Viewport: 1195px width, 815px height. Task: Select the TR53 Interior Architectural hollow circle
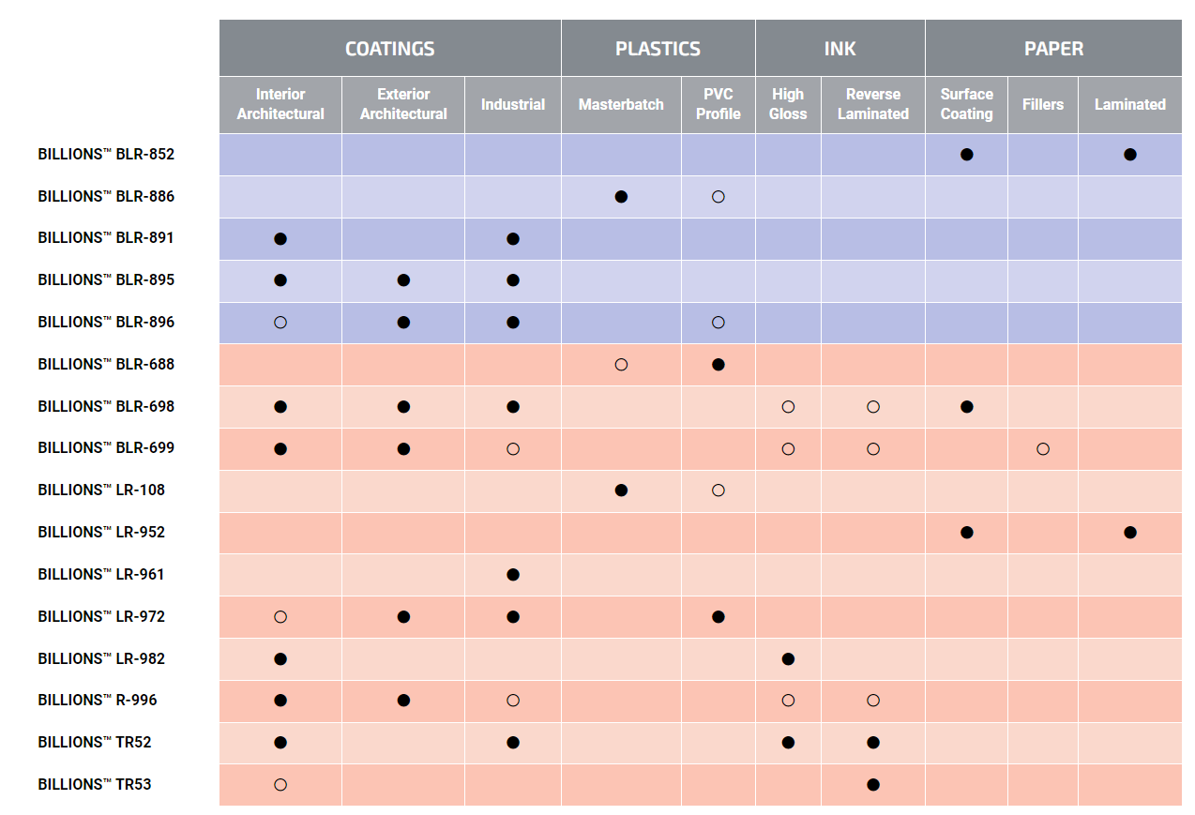click(280, 785)
